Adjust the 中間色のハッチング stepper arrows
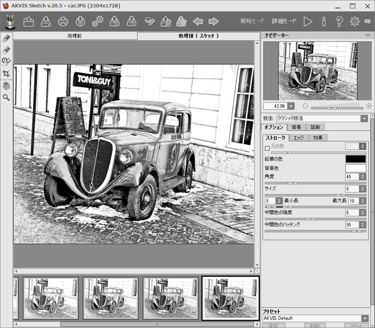This screenshot has width=375, height=328. pyautogui.click(x=363, y=224)
